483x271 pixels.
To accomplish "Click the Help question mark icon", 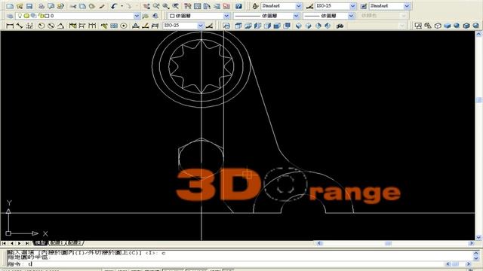I will (x=238, y=6).
